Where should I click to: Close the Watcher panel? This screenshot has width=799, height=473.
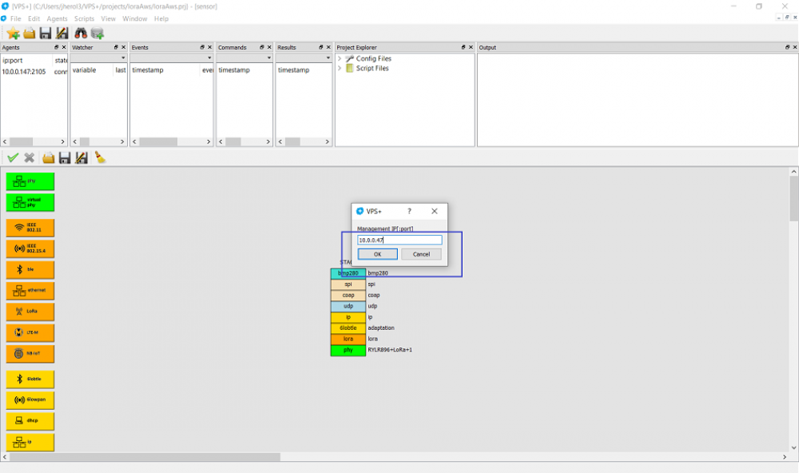tap(123, 47)
